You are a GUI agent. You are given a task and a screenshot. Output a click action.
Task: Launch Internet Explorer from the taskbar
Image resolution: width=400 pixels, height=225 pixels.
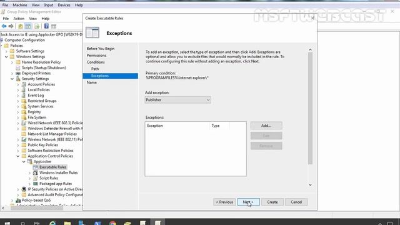click(x=52, y=223)
